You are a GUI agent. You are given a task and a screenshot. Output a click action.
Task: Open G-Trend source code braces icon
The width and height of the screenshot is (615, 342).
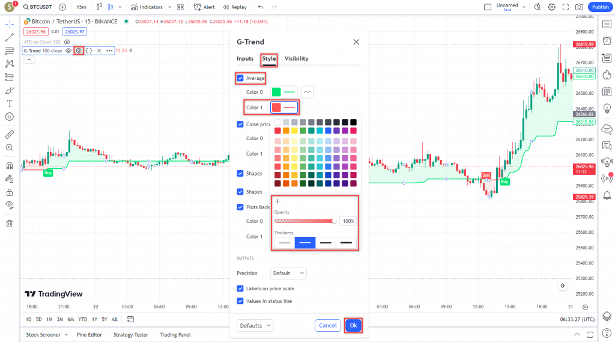(89, 50)
